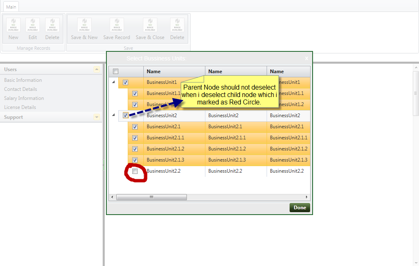The image size is (419, 266).
Task: Click the second Name column header
Action: (x=236, y=72)
